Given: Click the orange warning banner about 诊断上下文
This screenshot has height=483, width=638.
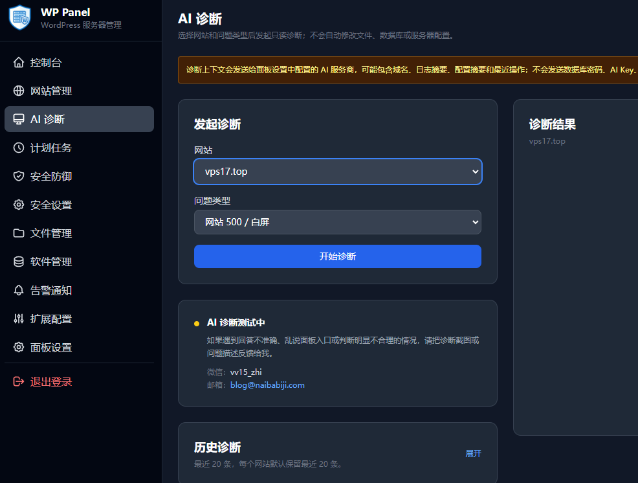Looking at the screenshot, I should (408, 70).
